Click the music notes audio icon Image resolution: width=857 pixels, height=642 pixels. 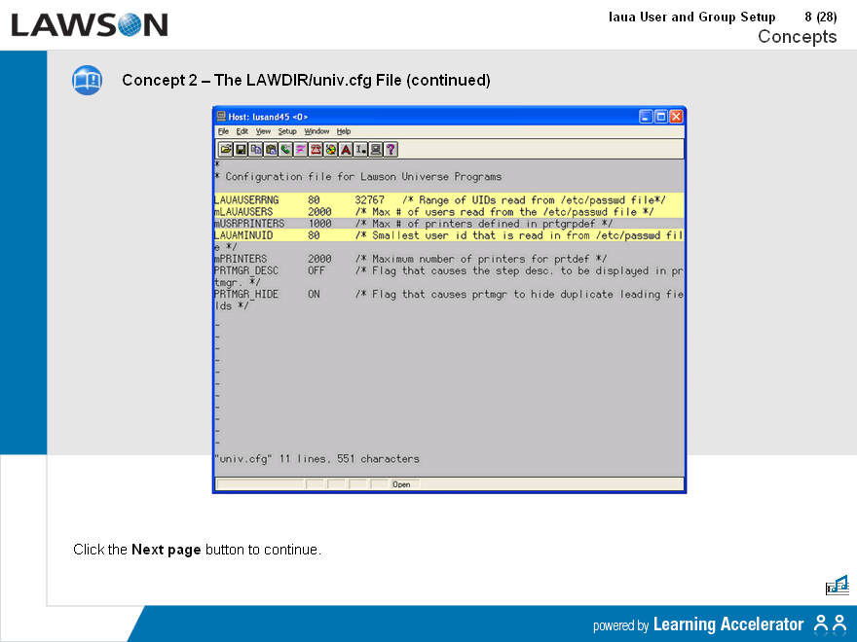pos(838,585)
